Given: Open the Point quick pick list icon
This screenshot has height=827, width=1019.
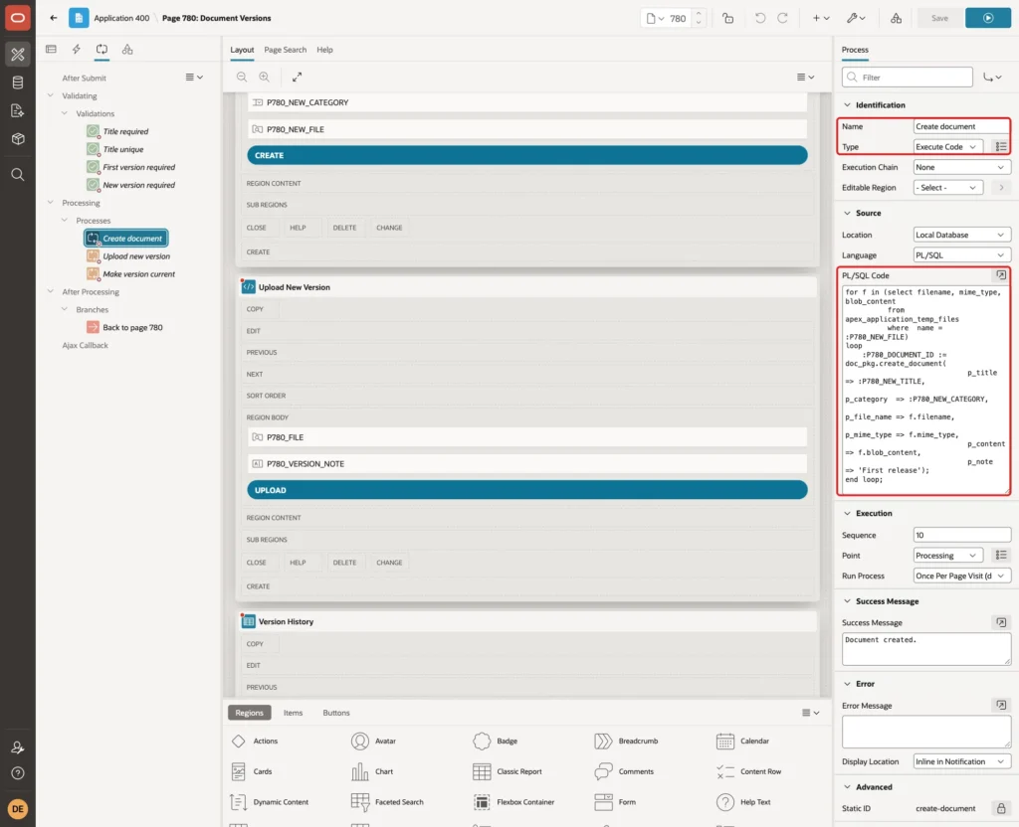Looking at the screenshot, I should (x=1001, y=555).
